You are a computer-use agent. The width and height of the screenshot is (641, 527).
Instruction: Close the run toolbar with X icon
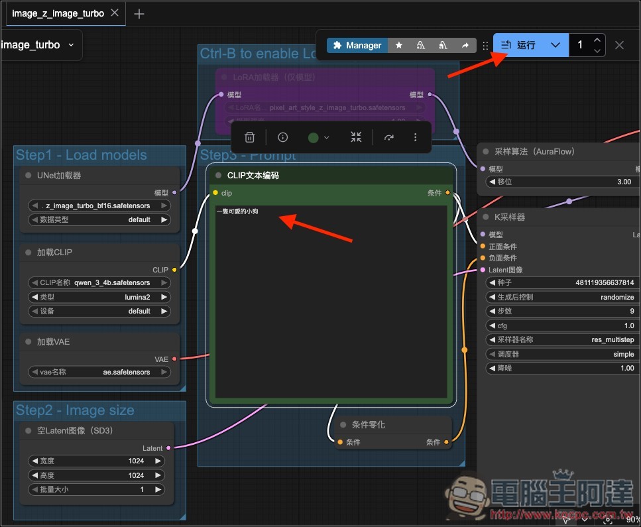pyautogui.click(x=619, y=45)
